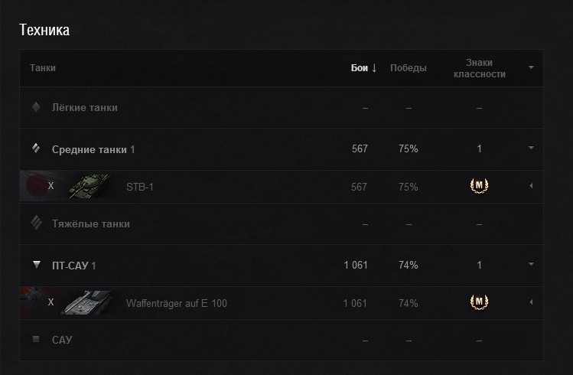573x375 pixels.
Task: Click the Waffenträger auf E 100 tank image
Action: (90, 304)
